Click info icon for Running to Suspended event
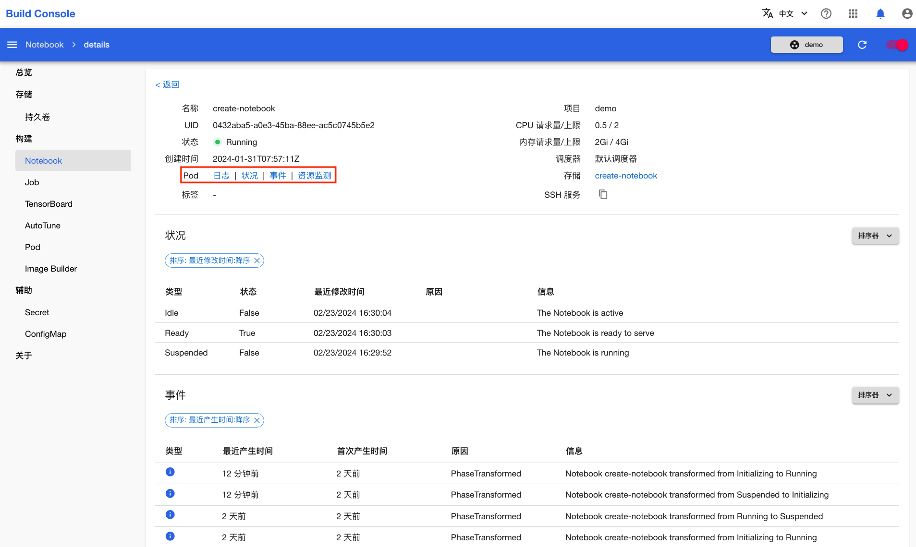Screen dimensions: 916x547 pos(170,514)
